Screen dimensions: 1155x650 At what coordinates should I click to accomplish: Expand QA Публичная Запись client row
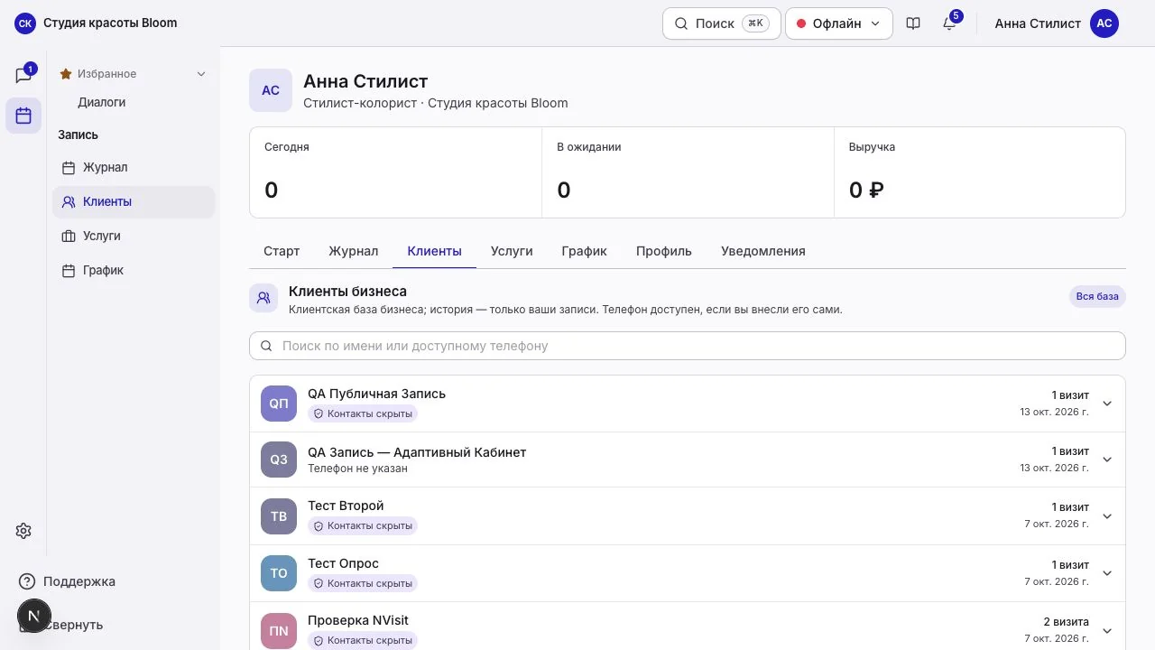click(1107, 404)
